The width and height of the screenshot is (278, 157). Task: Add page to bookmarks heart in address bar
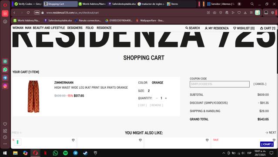239,13
